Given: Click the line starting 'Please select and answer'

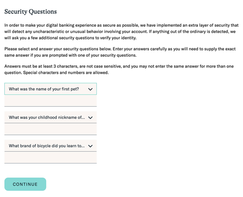Looking at the screenshot, I should 120,49.
